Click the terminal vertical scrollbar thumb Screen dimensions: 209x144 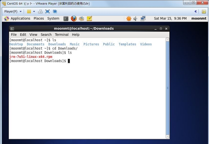pyautogui.click(x=167, y=88)
